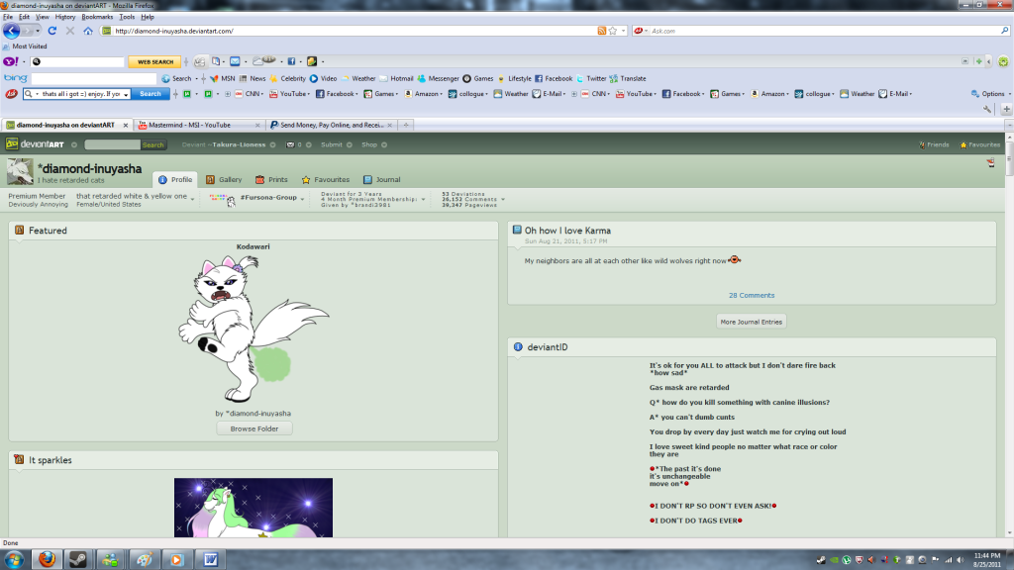Viewport: 1014px width, 570px height.
Task: Launch Steam from the Windows taskbar
Action: 77,558
